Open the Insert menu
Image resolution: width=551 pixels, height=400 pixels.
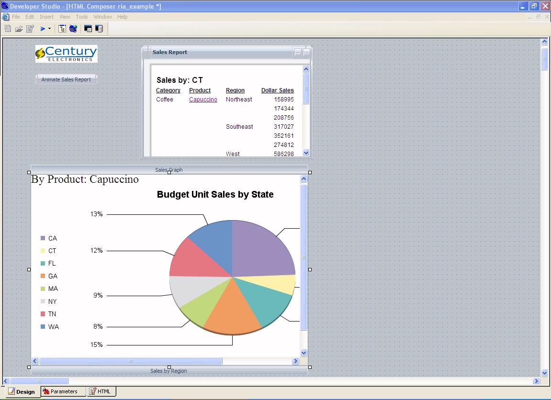pyautogui.click(x=46, y=17)
